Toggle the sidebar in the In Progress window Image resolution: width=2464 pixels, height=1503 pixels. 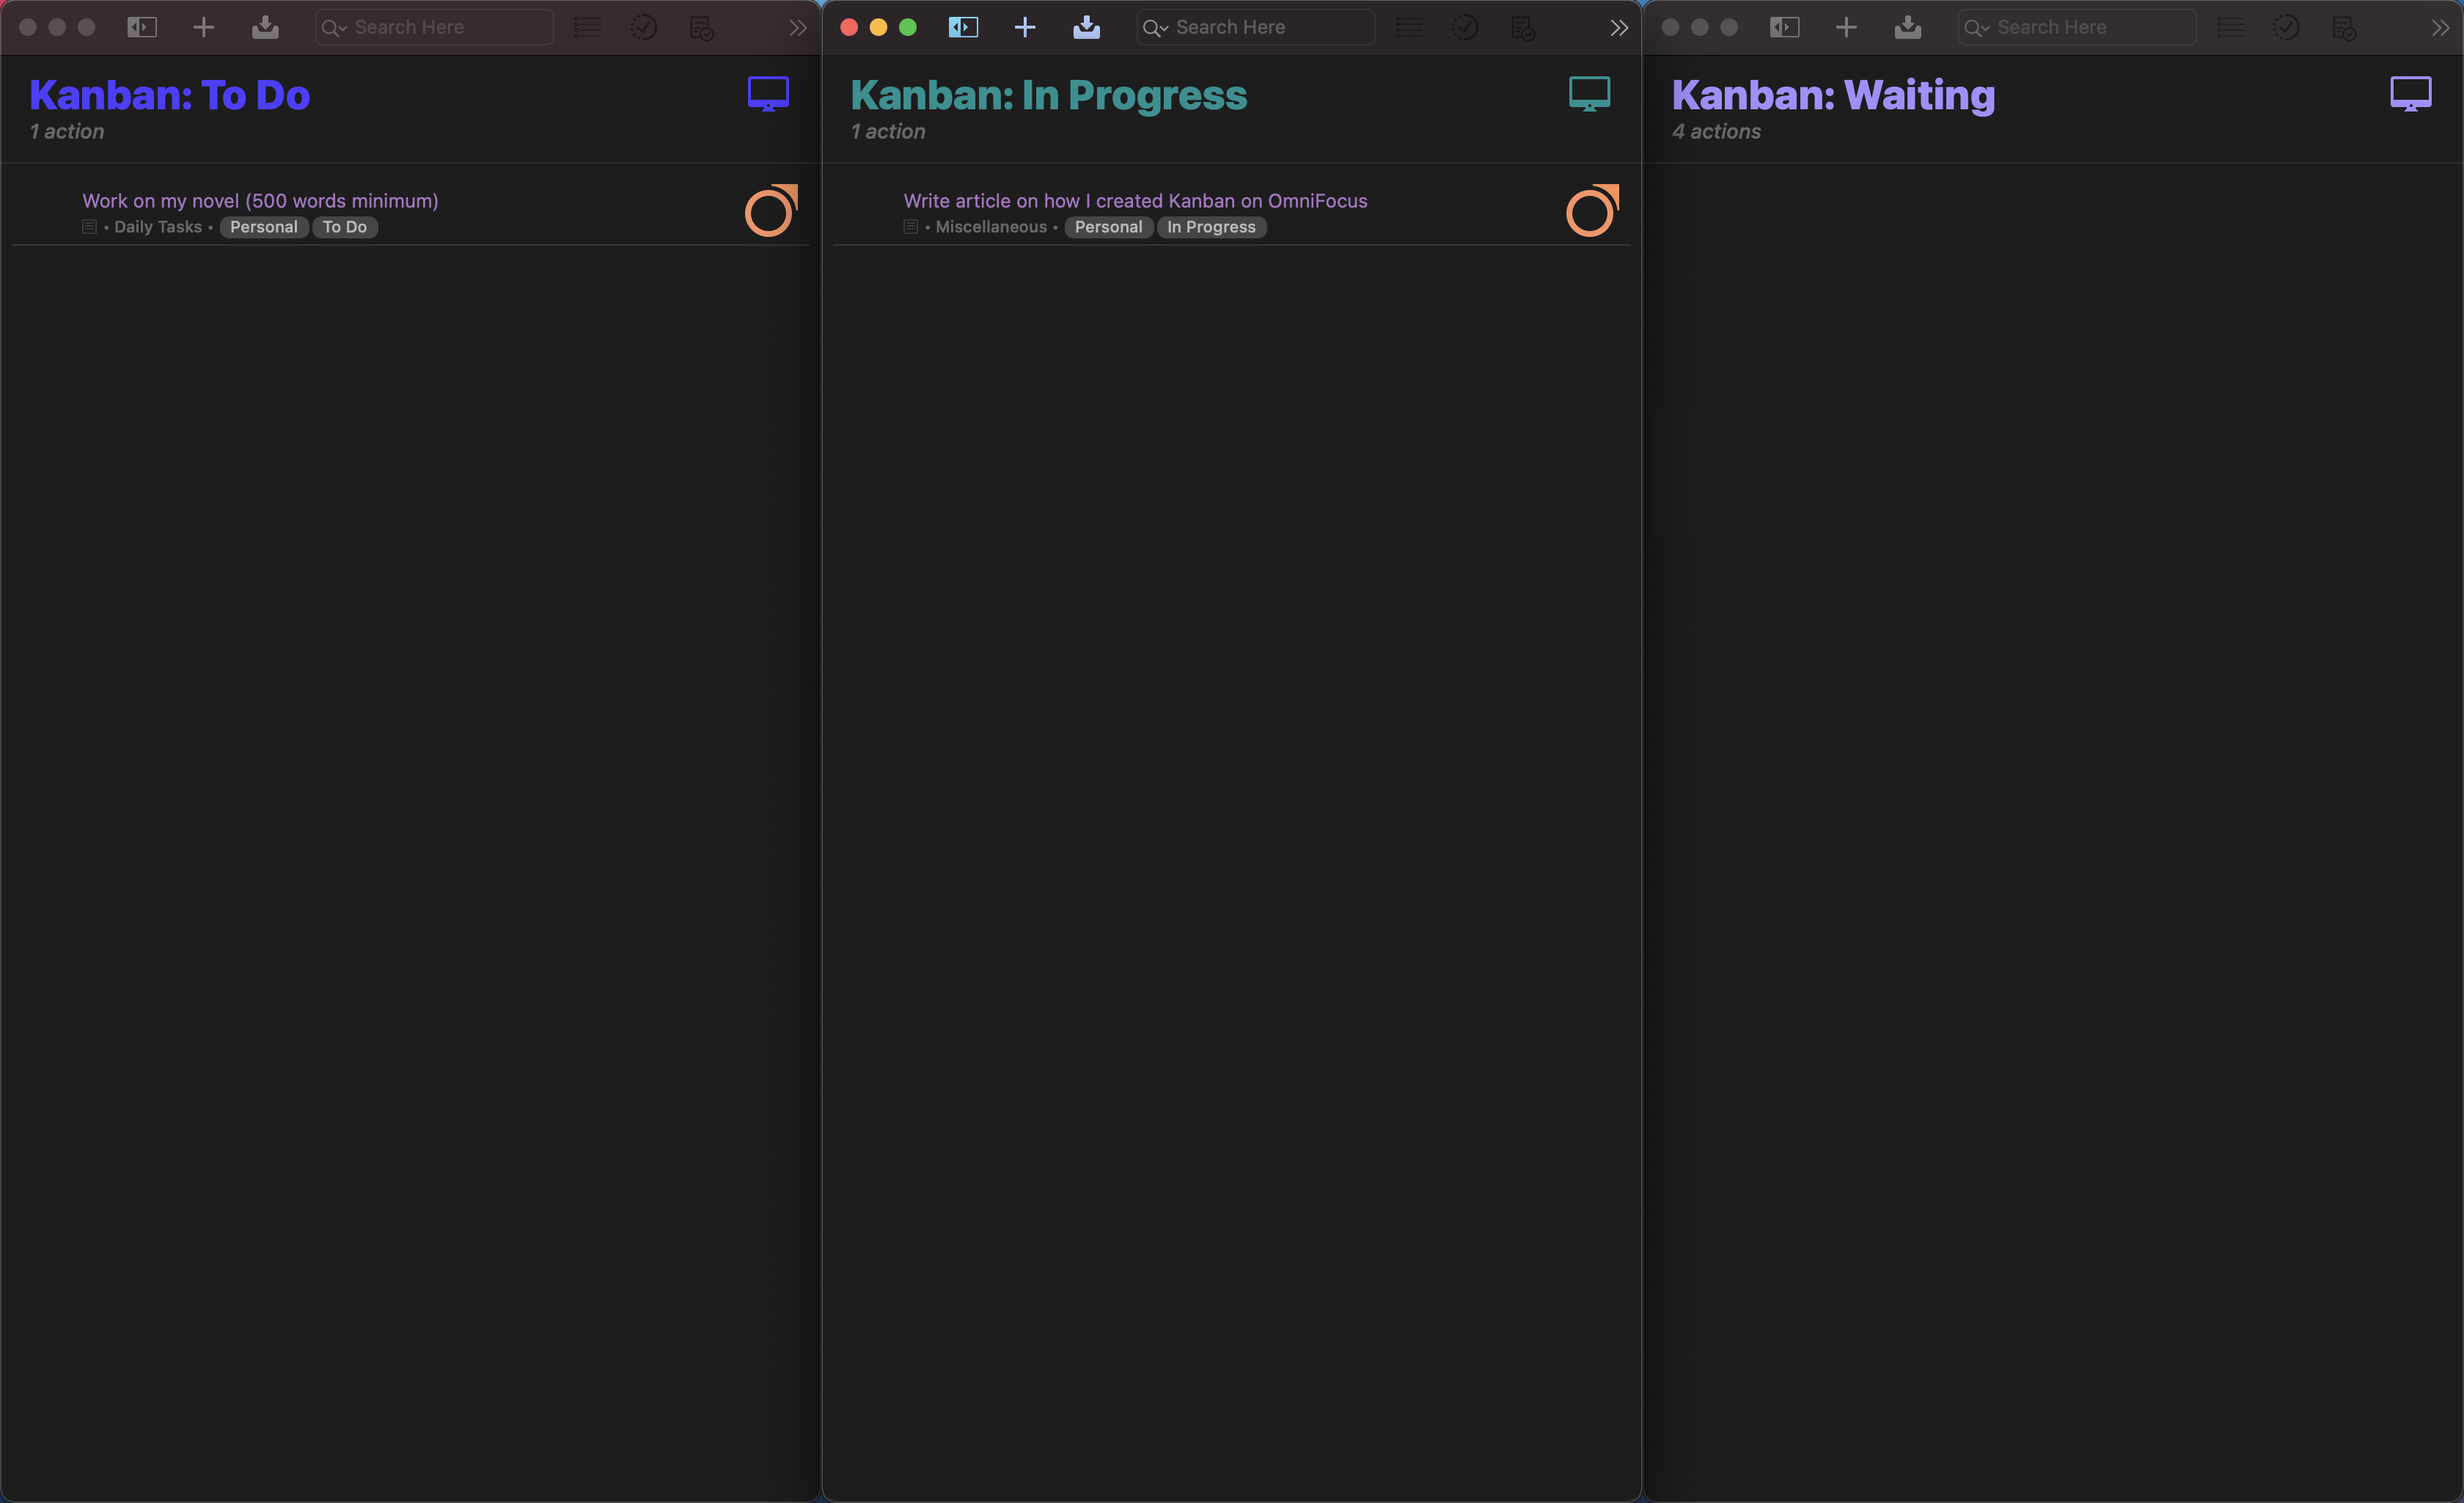(x=963, y=27)
